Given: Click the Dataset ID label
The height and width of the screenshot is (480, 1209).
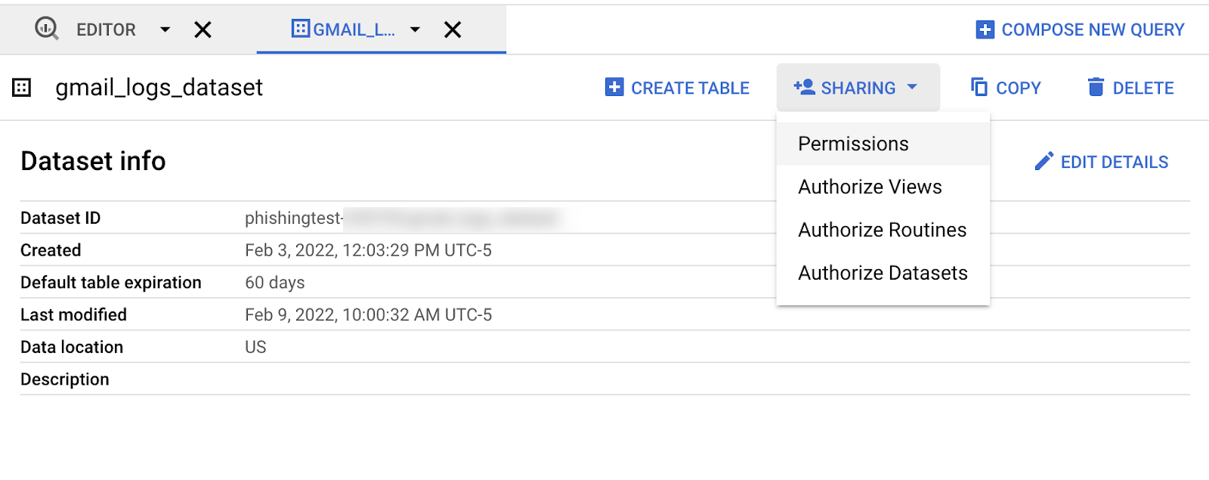Looking at the screenshot, I should tap(60, 218).
